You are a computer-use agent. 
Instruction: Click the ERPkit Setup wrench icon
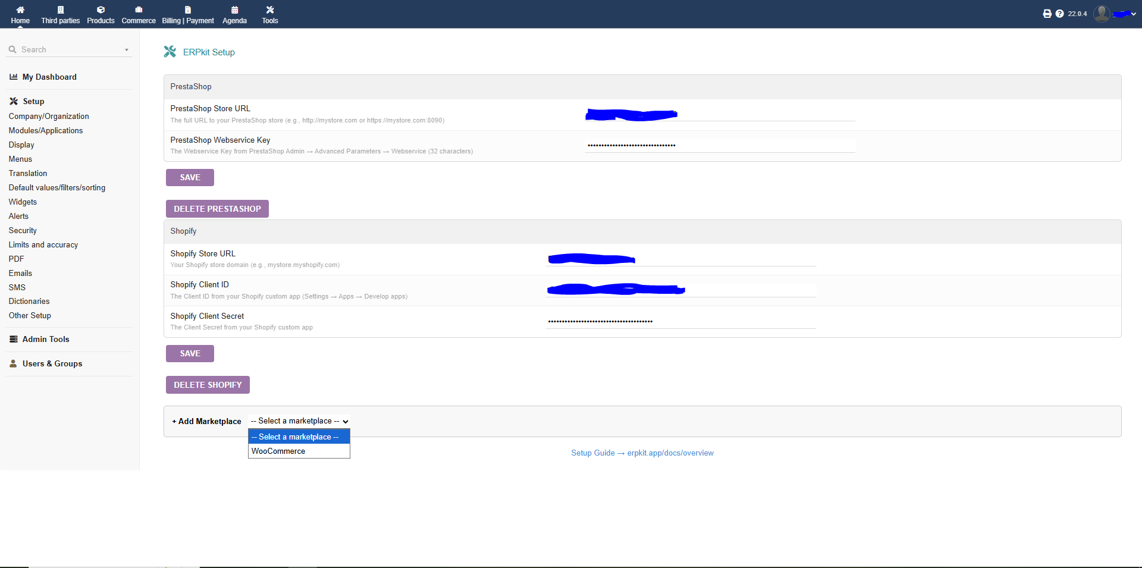170,52
